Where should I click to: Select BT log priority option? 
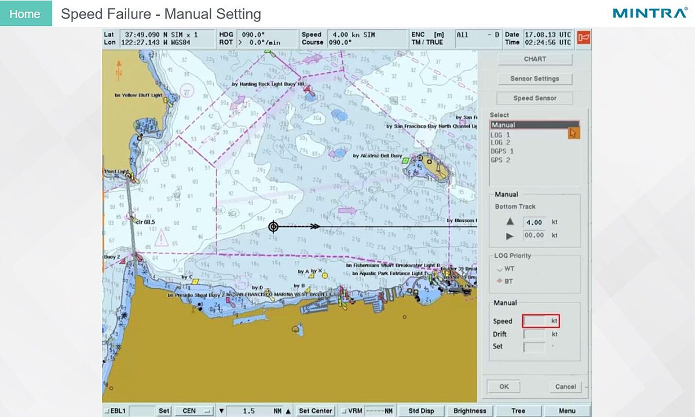500,281
